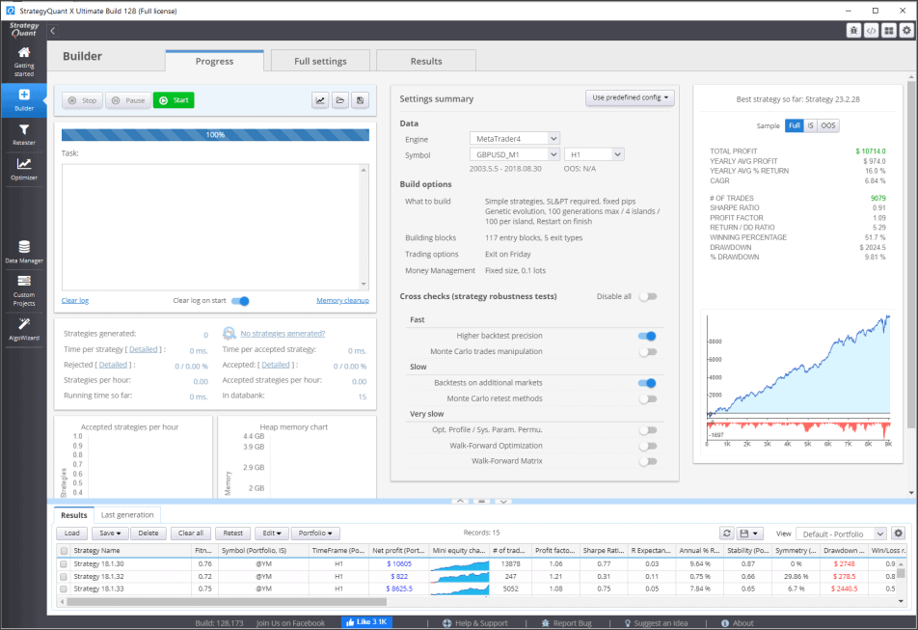Open the View dropdown showing Default - Portfolio

841,534
